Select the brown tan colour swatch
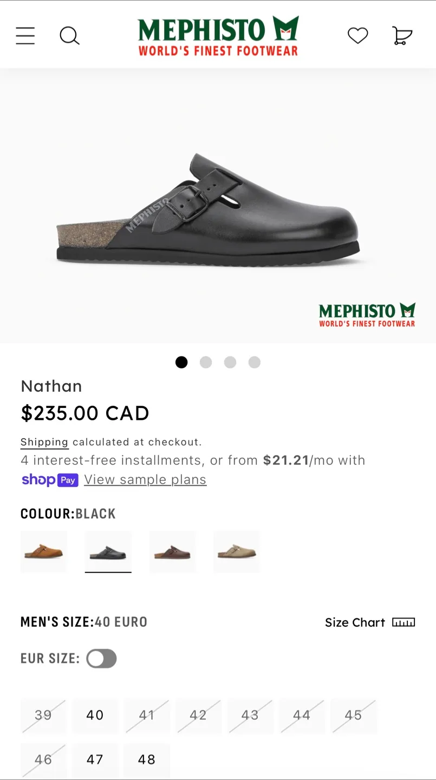 [x=43, y=551]
